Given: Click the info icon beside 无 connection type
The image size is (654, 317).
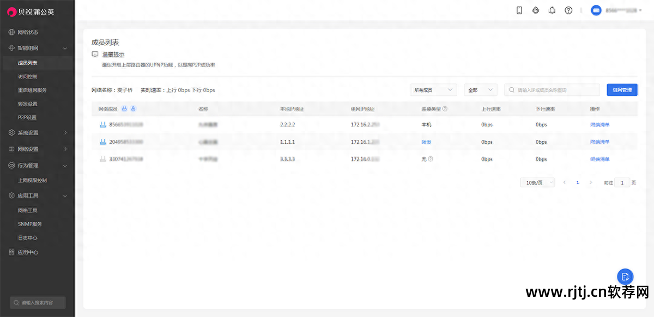Looking at the screenshot, I should (431, 159).
